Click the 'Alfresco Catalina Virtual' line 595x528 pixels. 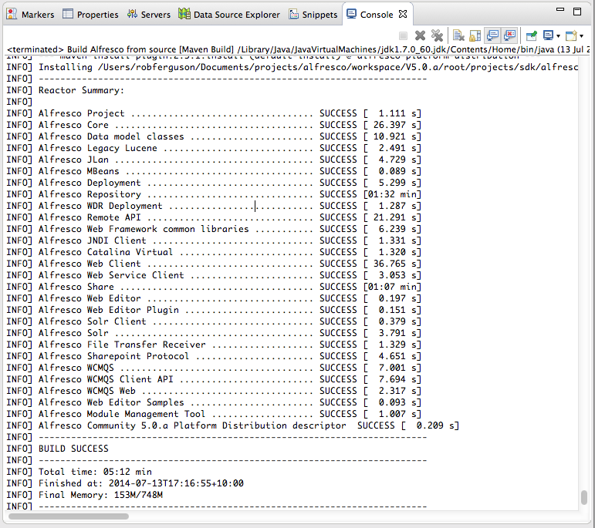[214, 252]
